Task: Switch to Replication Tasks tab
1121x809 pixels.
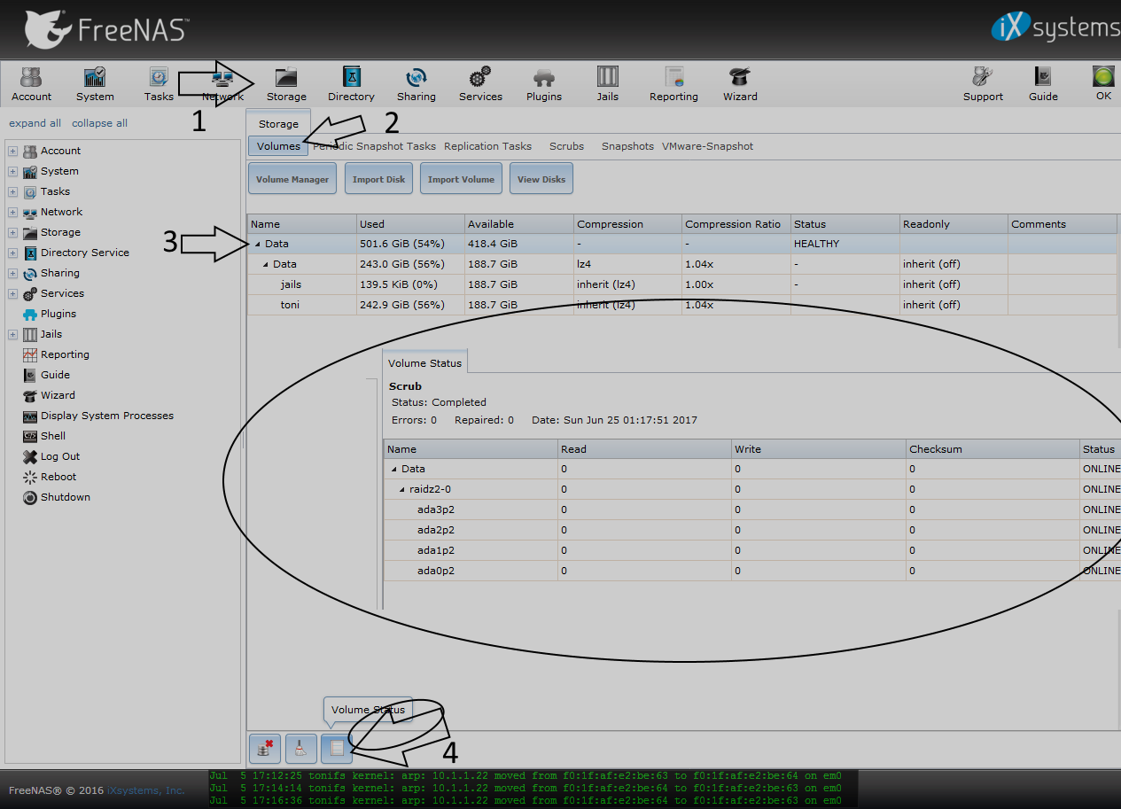Action: (487, 146)
